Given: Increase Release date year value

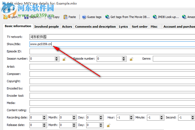Looking at the screenshot, I should [x=44, y=124].
